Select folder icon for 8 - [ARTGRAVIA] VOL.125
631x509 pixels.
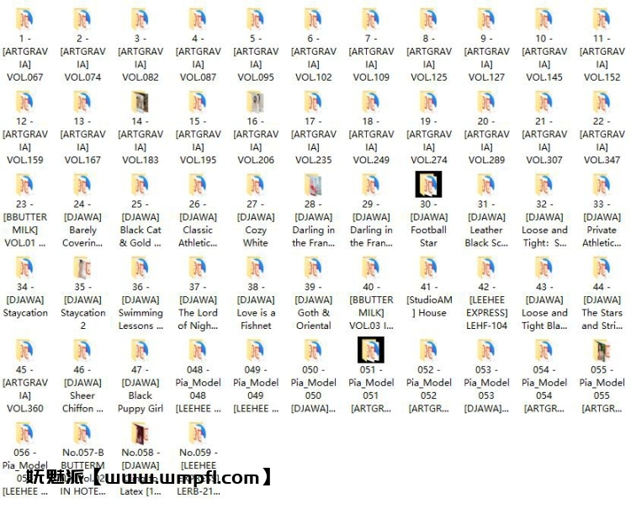(428, 19)
